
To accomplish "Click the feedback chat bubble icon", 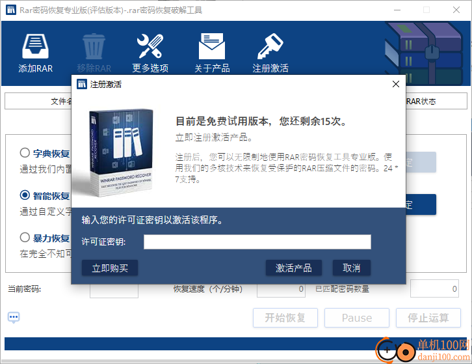I will tap(14, 318).
